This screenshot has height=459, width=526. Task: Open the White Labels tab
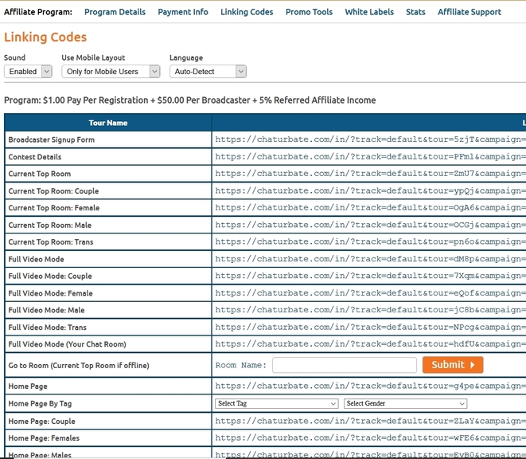(369, 12)
